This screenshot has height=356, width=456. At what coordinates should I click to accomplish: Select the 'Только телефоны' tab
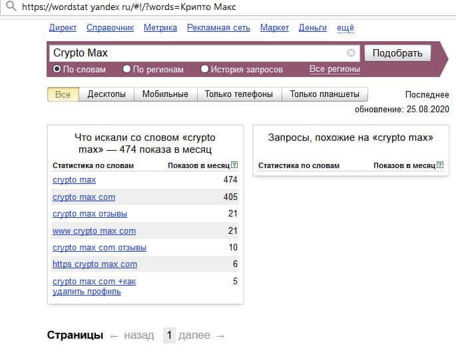[239, 94]
